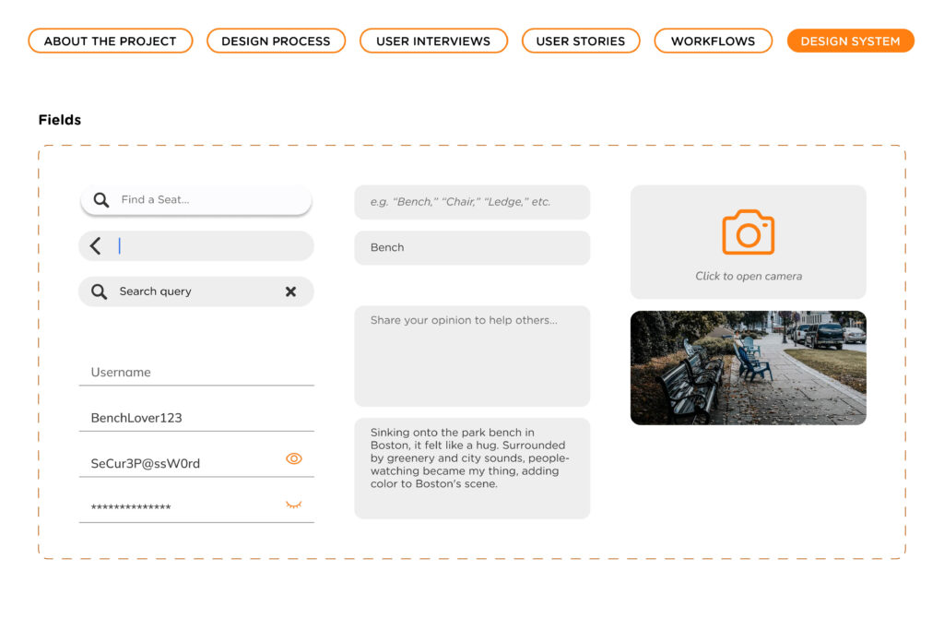Screen dimensions: 944x630
Task: Click the SeCur3P@ssW0rd password field
Action: (196, 463)
